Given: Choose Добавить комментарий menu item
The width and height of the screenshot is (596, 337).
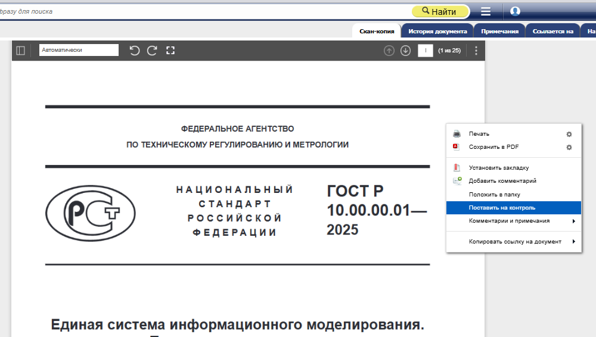Looking at the screenshot, I should 514,181.
